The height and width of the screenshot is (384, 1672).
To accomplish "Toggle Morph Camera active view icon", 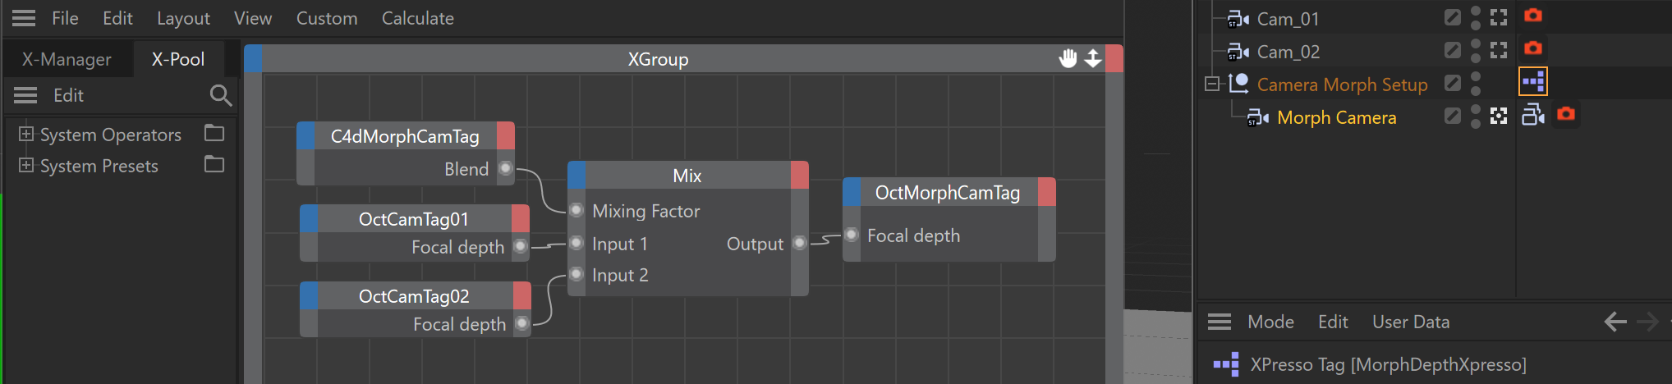I will (x=1499, y=117).
